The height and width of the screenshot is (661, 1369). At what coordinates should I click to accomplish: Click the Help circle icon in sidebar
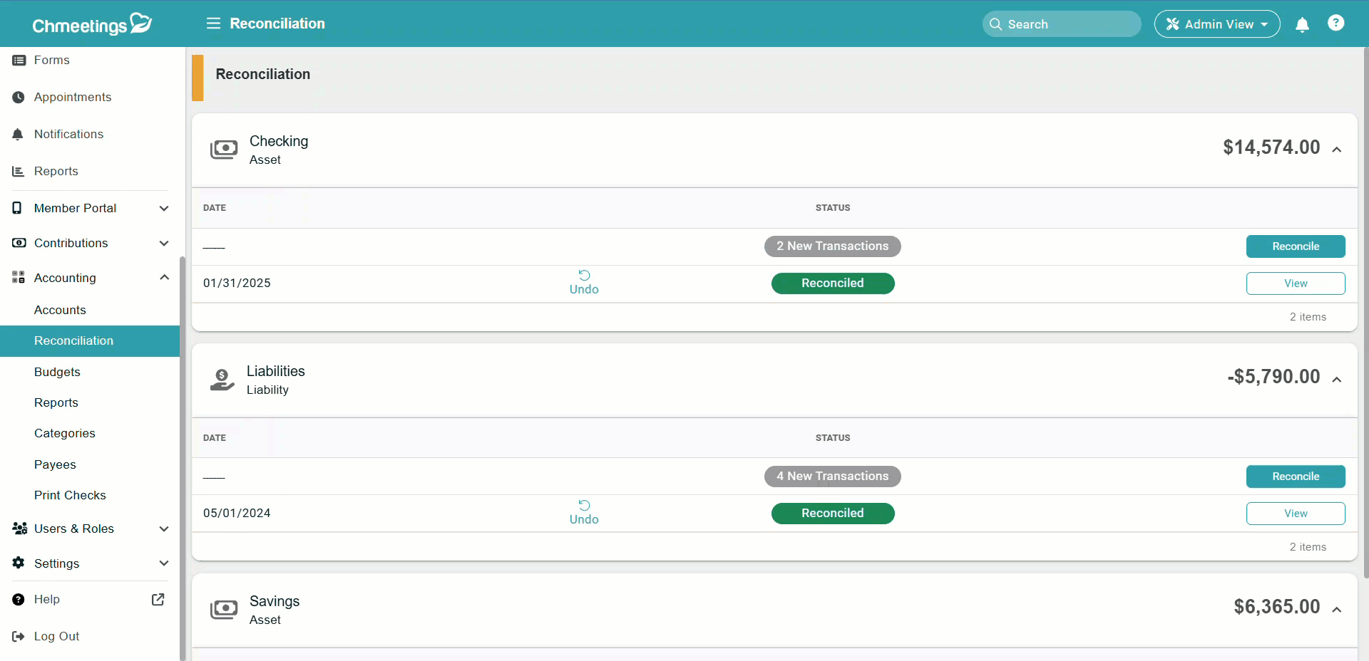click(19, 600)
